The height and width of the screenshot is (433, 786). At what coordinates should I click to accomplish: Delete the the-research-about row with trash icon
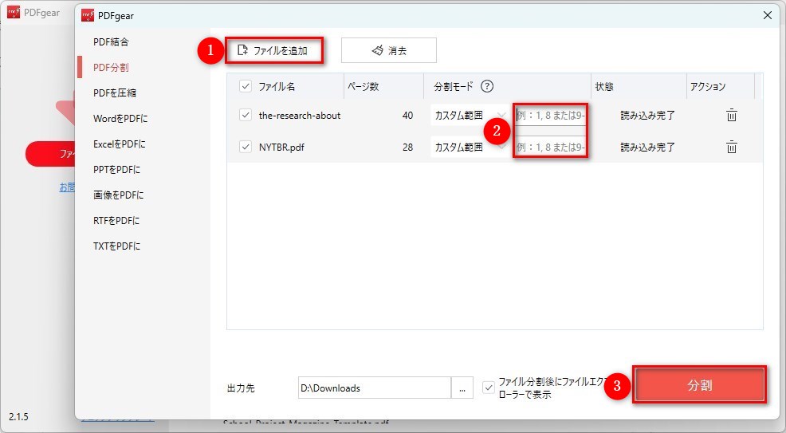click(731, 115)
